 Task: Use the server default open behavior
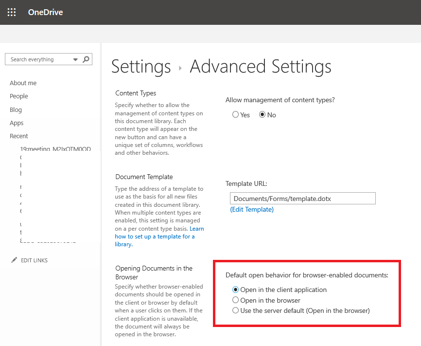[x=235, y=310]
